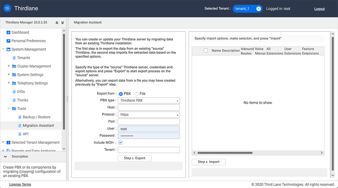The image size is (338, 188).
Task: Click sidebar tree scroll-down arrow
Action: 64,149
